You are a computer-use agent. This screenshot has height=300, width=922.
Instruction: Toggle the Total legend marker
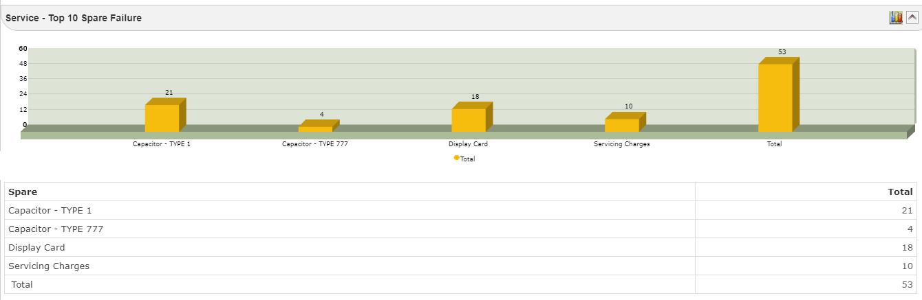tap(456, 158)
